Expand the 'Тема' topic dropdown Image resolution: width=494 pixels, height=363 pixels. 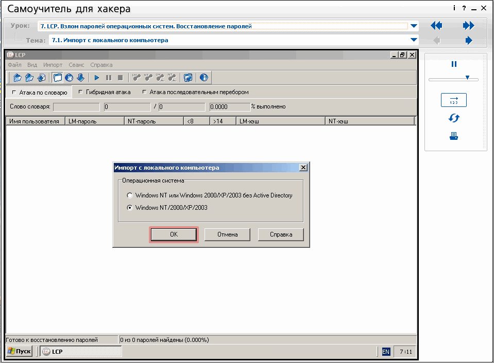pos(414,40)
